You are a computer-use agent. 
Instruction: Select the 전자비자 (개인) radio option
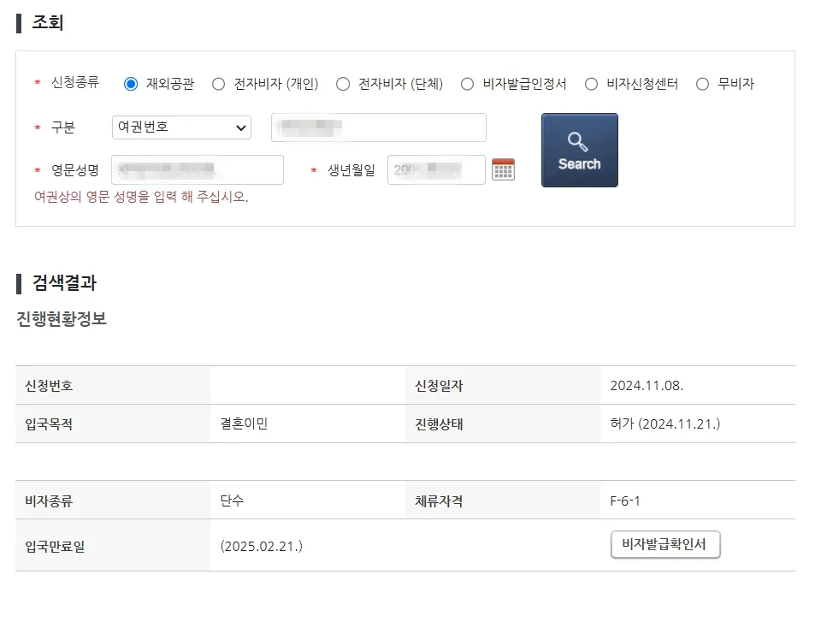218,84
